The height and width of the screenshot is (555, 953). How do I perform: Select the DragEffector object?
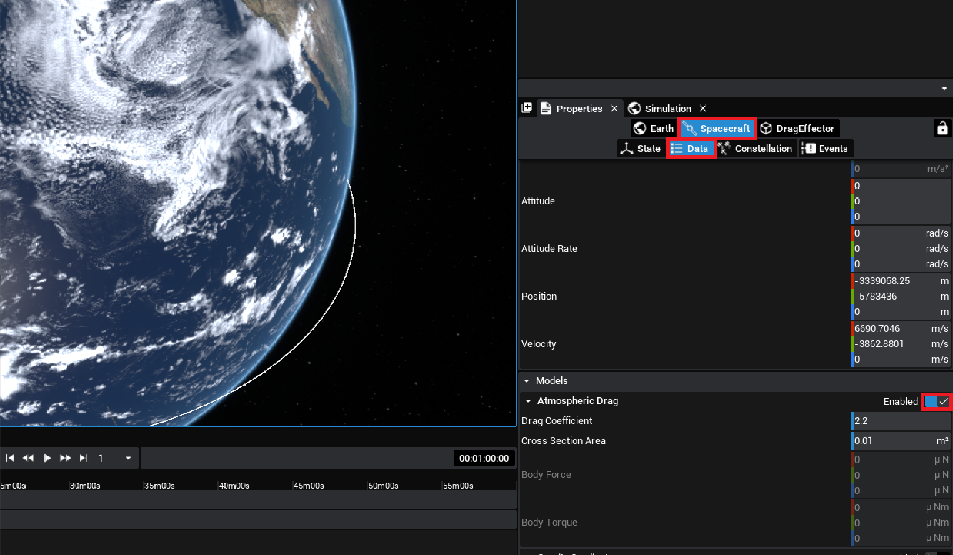coord(797,129)
